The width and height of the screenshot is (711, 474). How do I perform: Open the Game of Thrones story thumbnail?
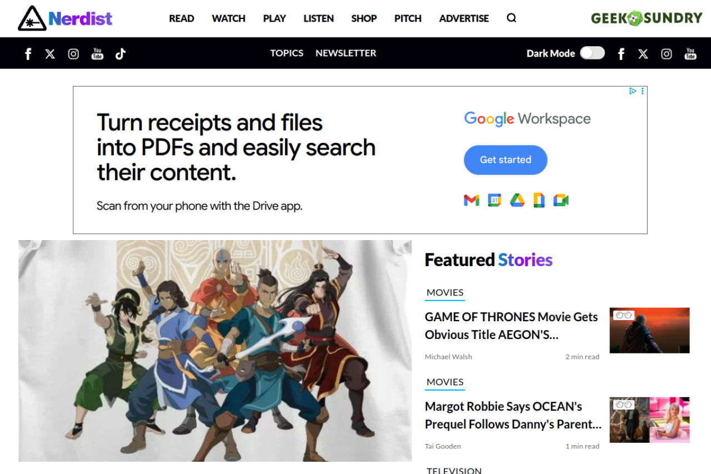[649, 331]
